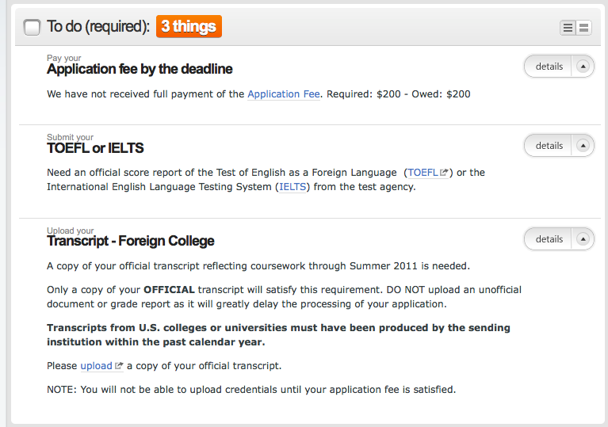Select the "TOEFL or IELTS" heading

pyautogui.click(x=95, y=148)
